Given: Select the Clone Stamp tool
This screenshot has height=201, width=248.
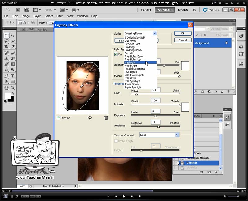Looking at the screenshot, I should click(x=7, y=58).
